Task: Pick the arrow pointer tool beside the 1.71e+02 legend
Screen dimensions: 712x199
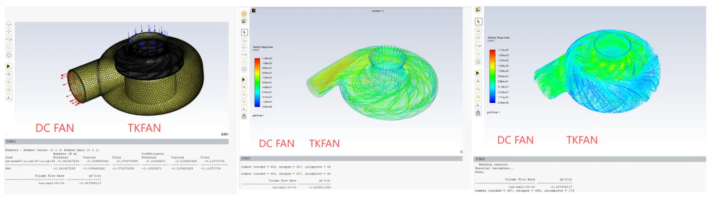Action: click(x=478, y=22)
